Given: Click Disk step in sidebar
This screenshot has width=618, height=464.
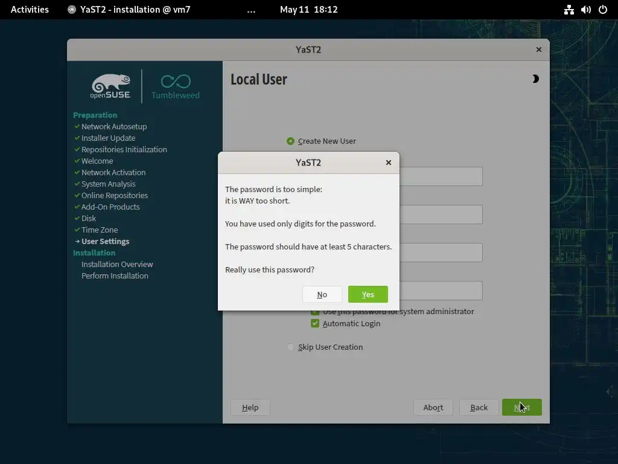Looking at the screenshot, I should [x=89, y=218].
